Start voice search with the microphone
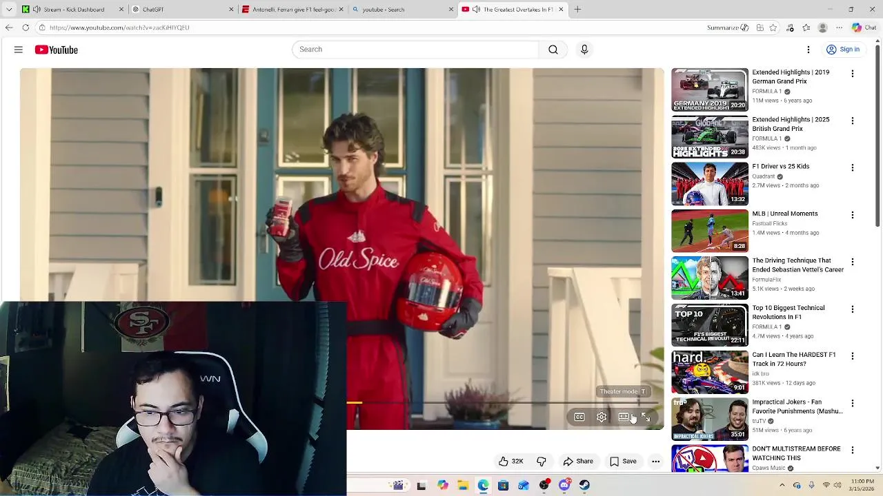This screenshot has height=496, width=883. [584, 50]
